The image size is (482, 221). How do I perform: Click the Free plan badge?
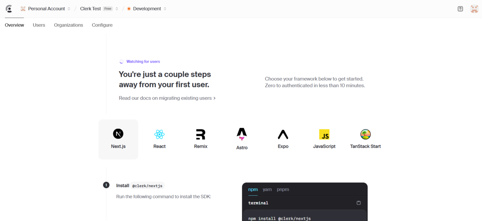click(x=108, y=9)
